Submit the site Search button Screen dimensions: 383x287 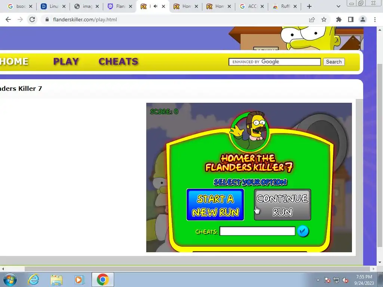pyautogui.click(x=334, y=62)
